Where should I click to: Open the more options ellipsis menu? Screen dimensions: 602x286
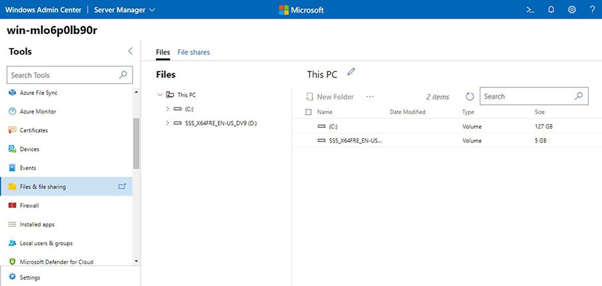(x=370, y=97)
